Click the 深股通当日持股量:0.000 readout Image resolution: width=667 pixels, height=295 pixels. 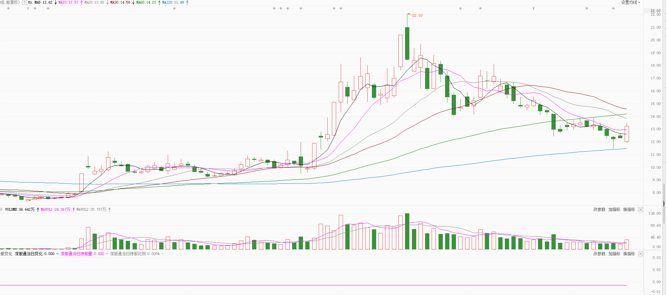click(x=82, y=254)
